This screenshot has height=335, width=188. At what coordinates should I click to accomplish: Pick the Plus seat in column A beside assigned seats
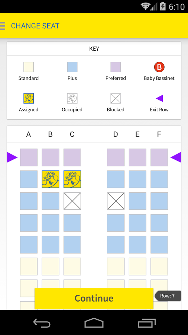(29, 179)
